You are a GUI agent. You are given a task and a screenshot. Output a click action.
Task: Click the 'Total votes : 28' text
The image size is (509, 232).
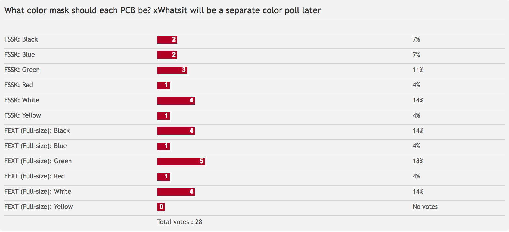click(x=179, y=222)
